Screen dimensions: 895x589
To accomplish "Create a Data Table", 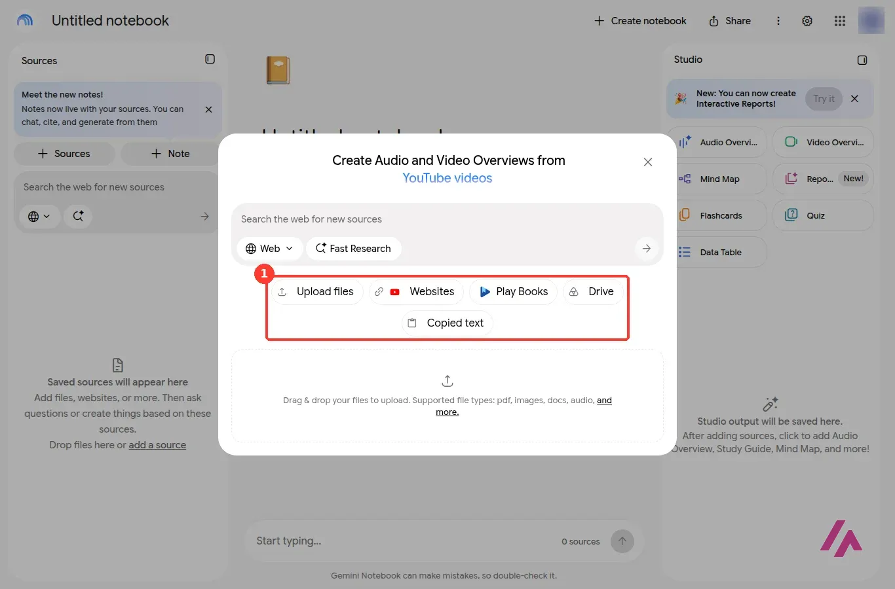I will (x=720, y=252).
